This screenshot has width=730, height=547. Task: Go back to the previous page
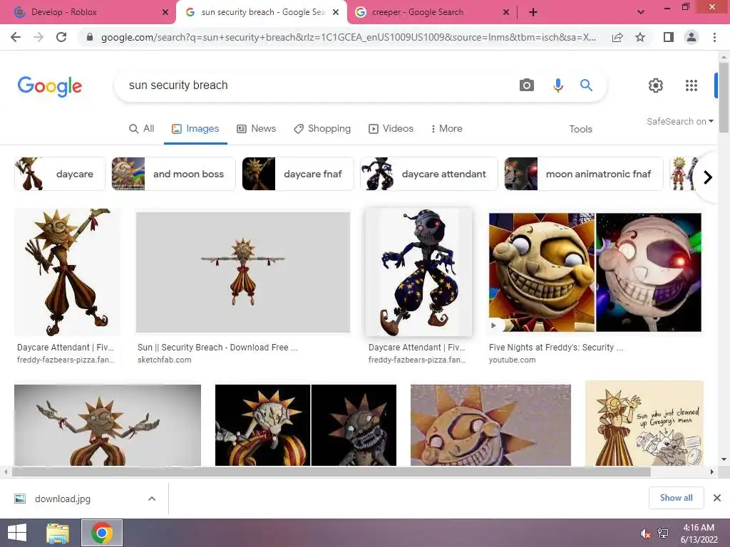click(x=16, y=37)
